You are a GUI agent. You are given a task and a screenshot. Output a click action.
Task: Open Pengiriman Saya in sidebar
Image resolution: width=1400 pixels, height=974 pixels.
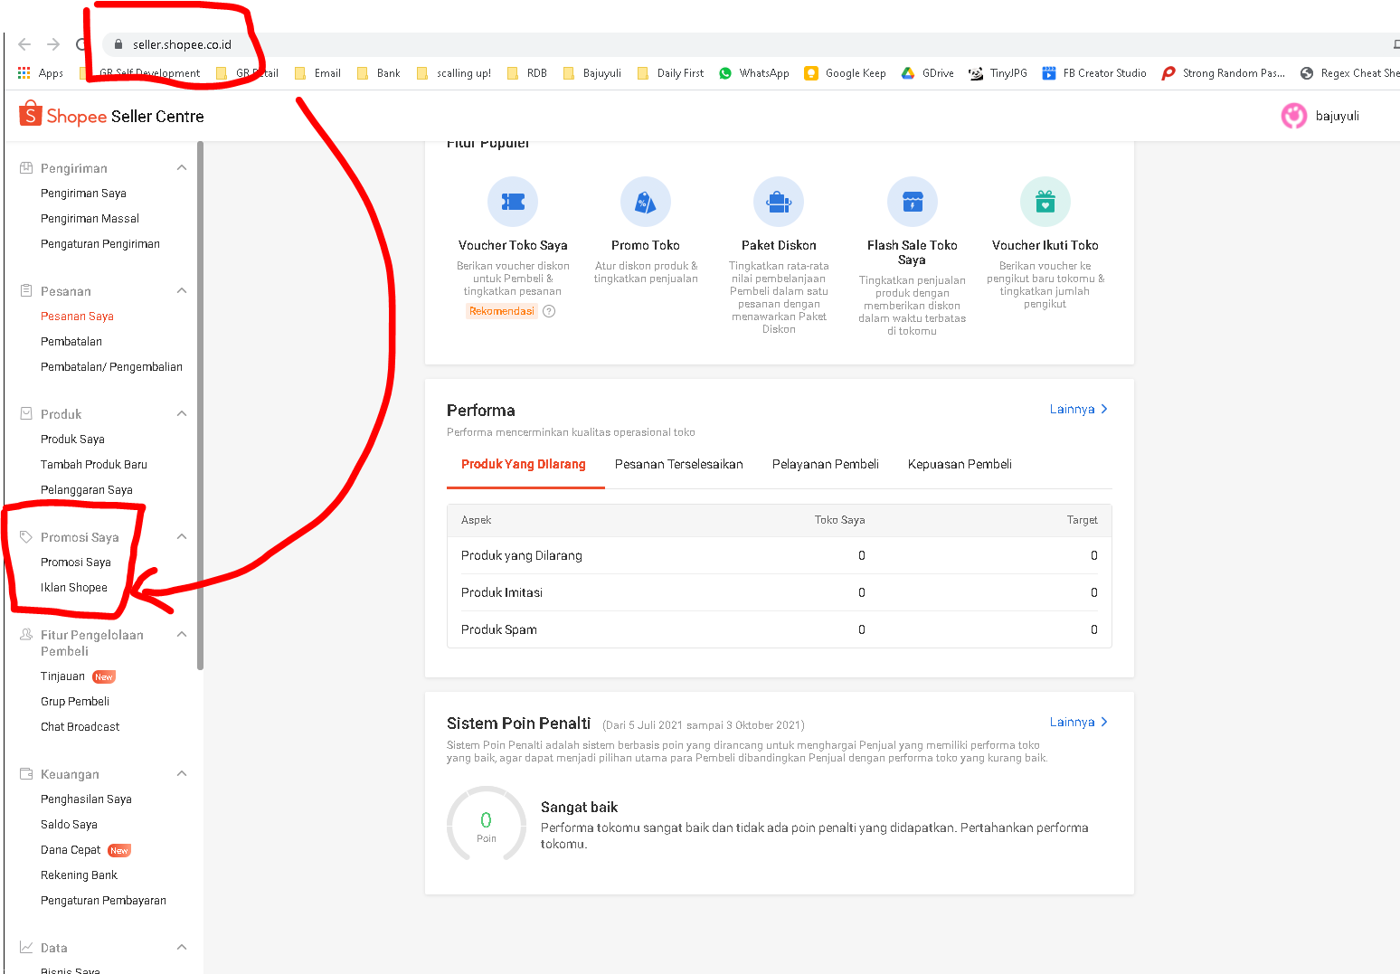pyautogui.click(x=83, y=194)
